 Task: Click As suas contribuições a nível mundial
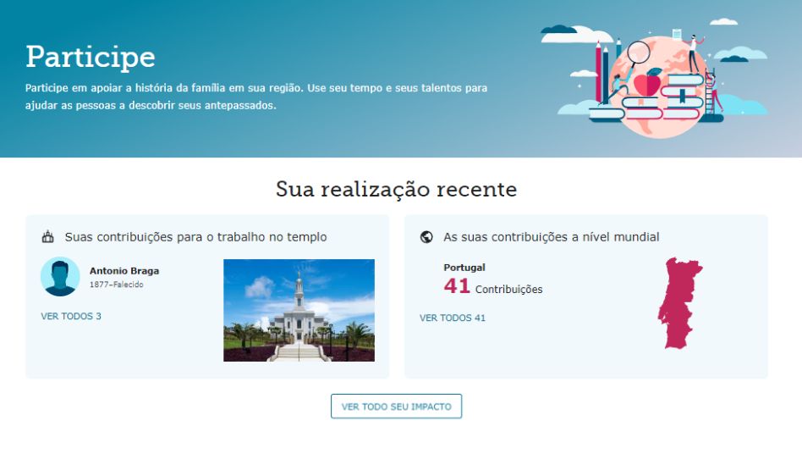(552, 236)
